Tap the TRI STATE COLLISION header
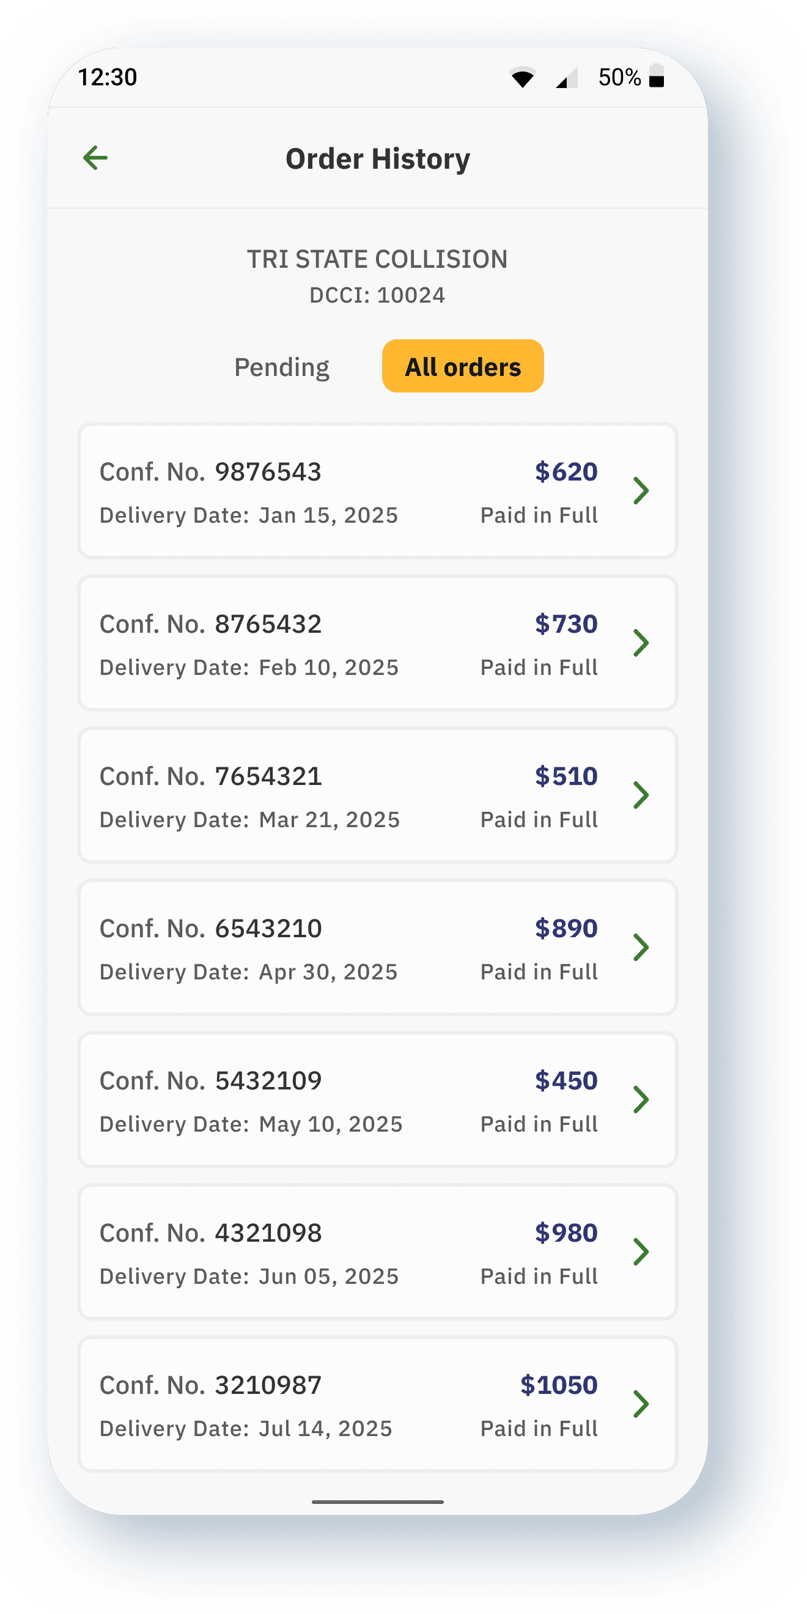The image size is (807, 1614). point(377,259)
